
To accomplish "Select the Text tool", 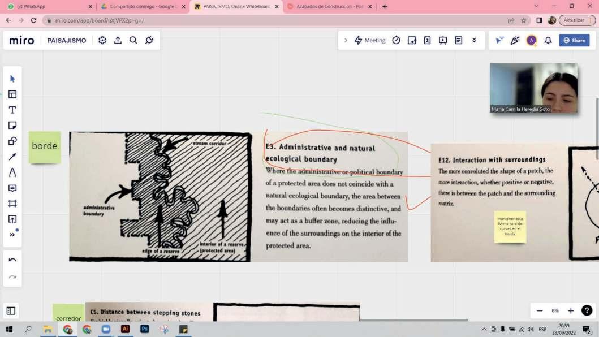I will (x=12, y=110).
